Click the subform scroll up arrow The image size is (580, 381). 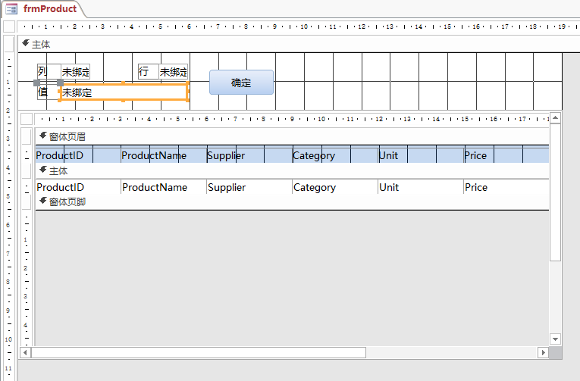(x=555, y=118)
